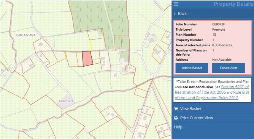Click the BREAGHVA townland label
The width and height of the screenshot is (254, 139).
click(26, 35)
